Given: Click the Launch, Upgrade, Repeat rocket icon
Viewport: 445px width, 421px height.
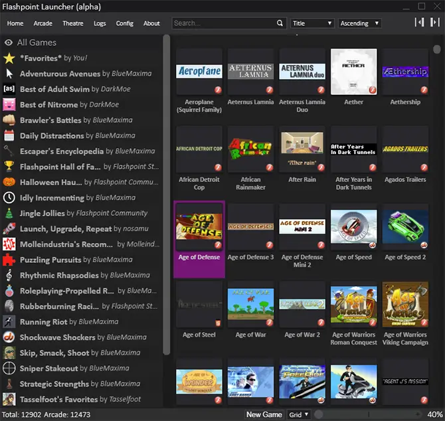Looking at the screenshot, I should (x=9, y=228).
